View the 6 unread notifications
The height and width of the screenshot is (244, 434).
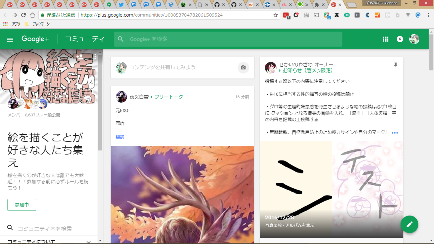click(x=400, y=39)
